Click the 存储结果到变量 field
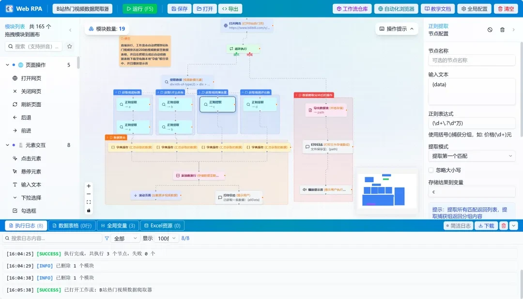 tap(472, 192)
